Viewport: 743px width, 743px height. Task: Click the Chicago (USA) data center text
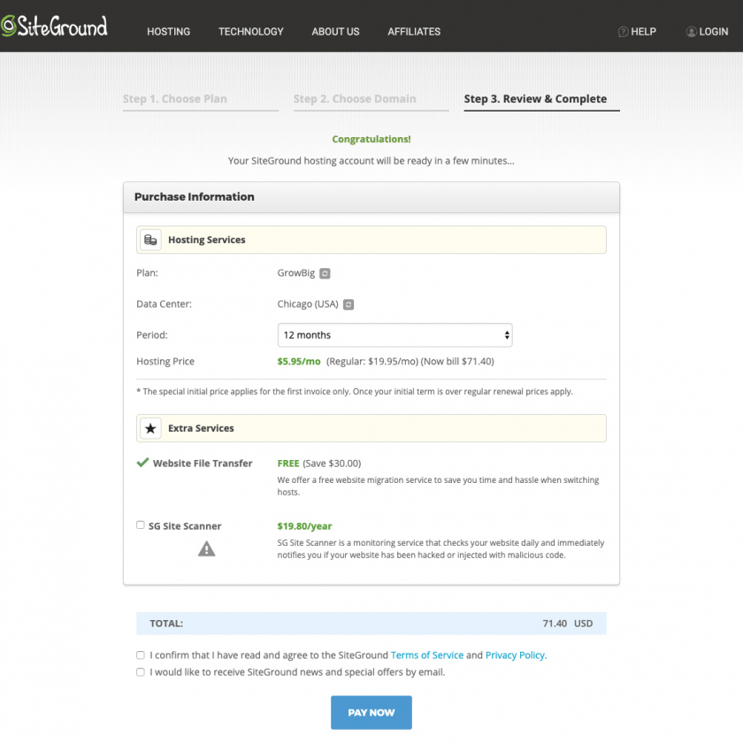[308, 304]
